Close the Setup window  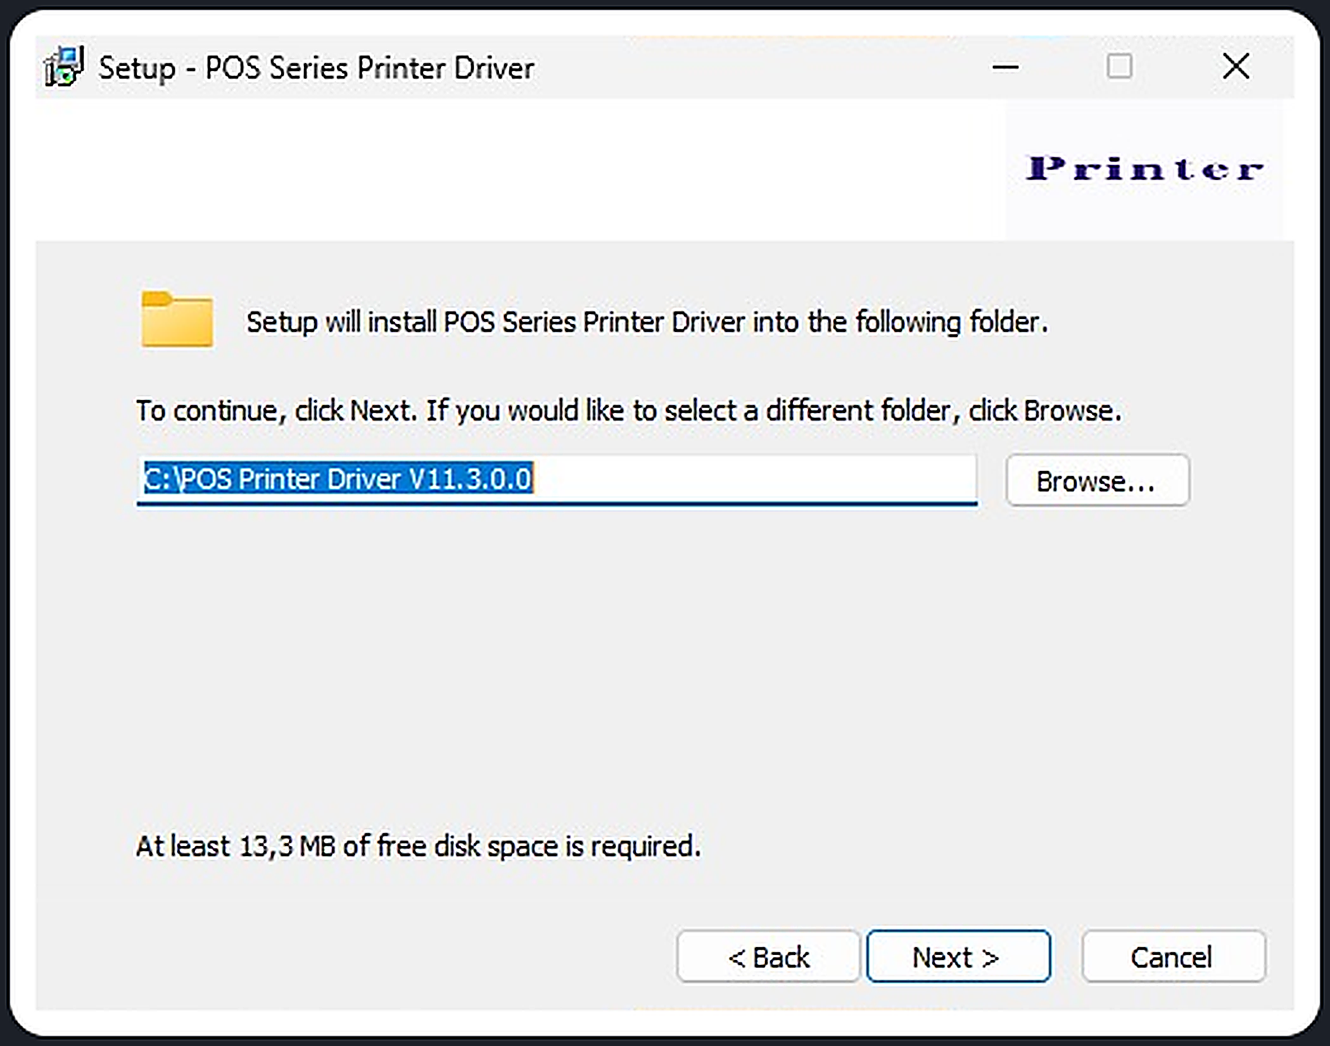(1236, 66)
